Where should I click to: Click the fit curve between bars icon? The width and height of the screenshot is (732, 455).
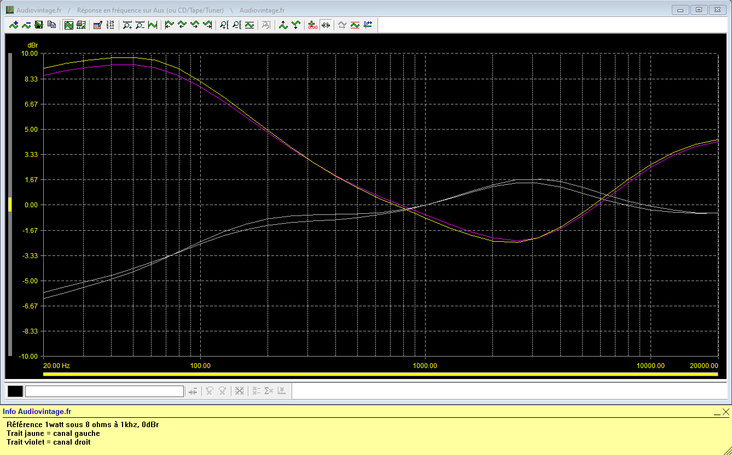(x=153, y=25)
